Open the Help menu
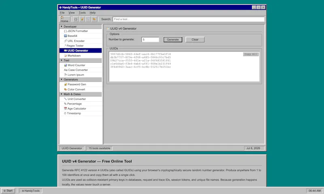This screenshot has width=324, height=194. point(93,13)
